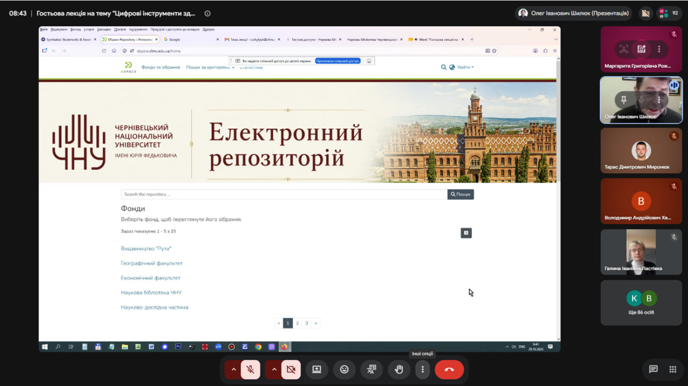Open 'Географічний факультет' link
688x386 pixels.
152,264
